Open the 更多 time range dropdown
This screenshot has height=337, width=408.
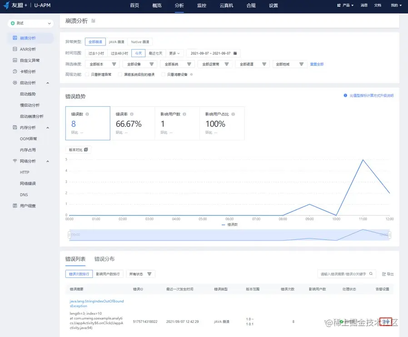point(174,53)
